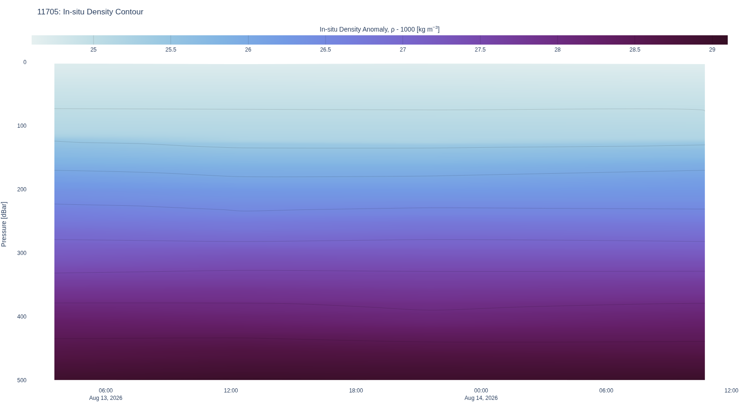
Task: Click the y-axis tick label 300
Action: tap(22, 253)
